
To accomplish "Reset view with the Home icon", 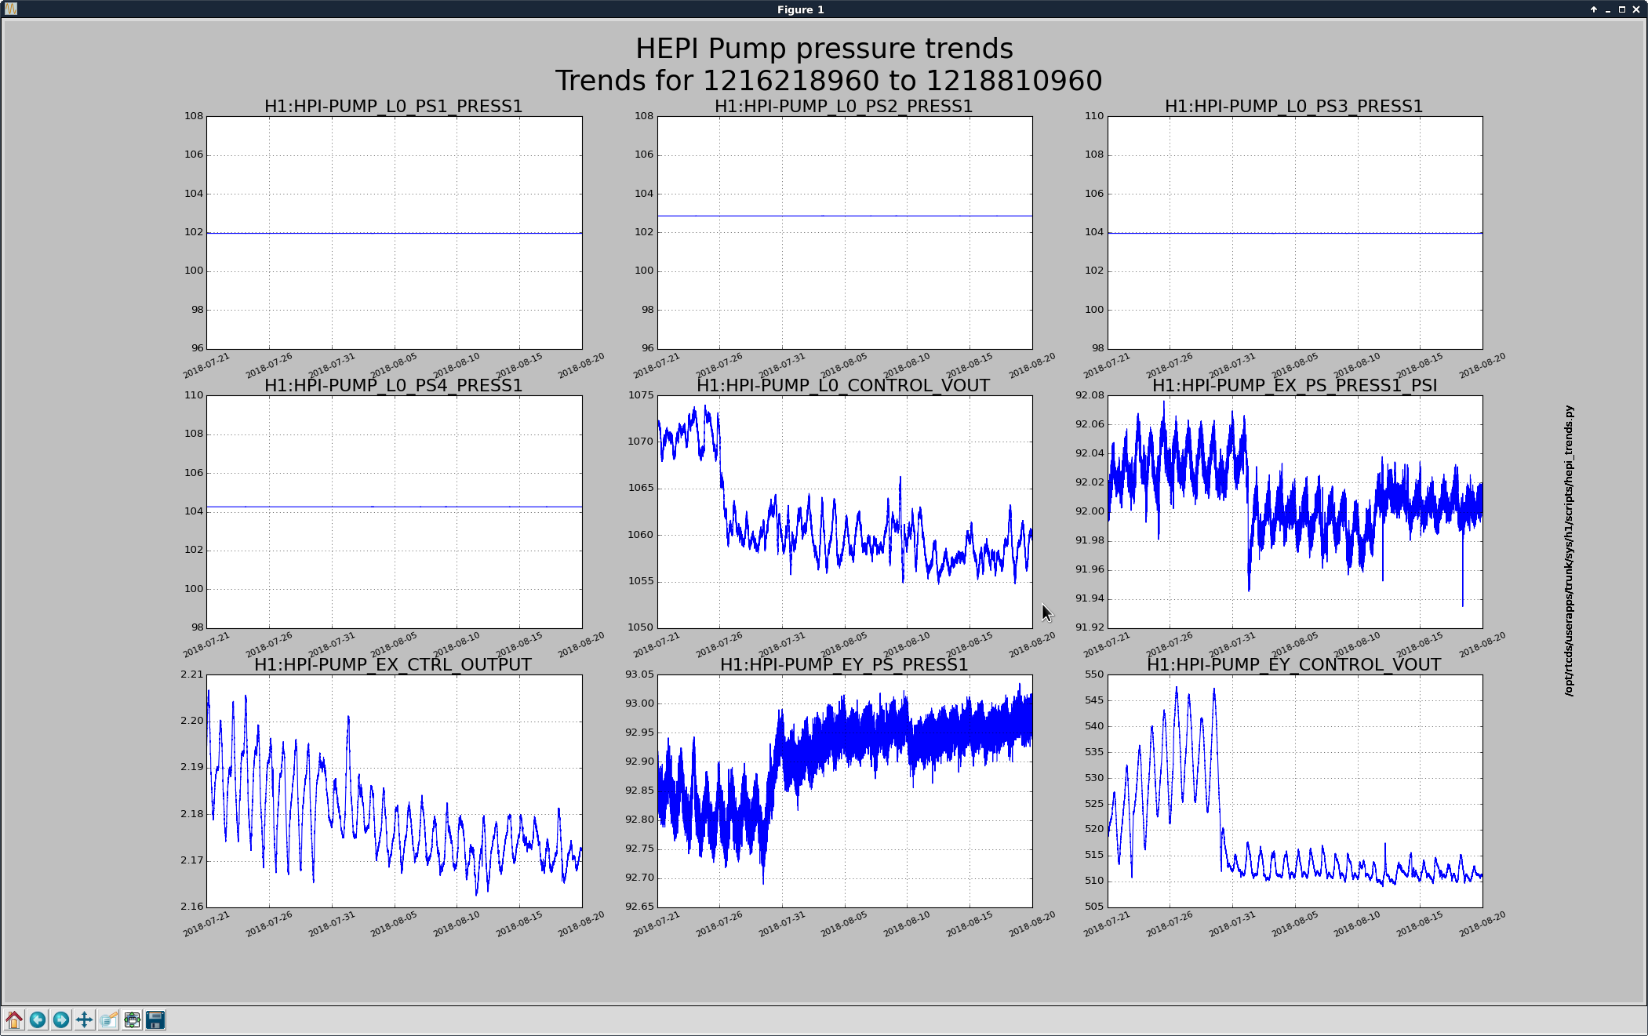I will [x=14, y=1020].
